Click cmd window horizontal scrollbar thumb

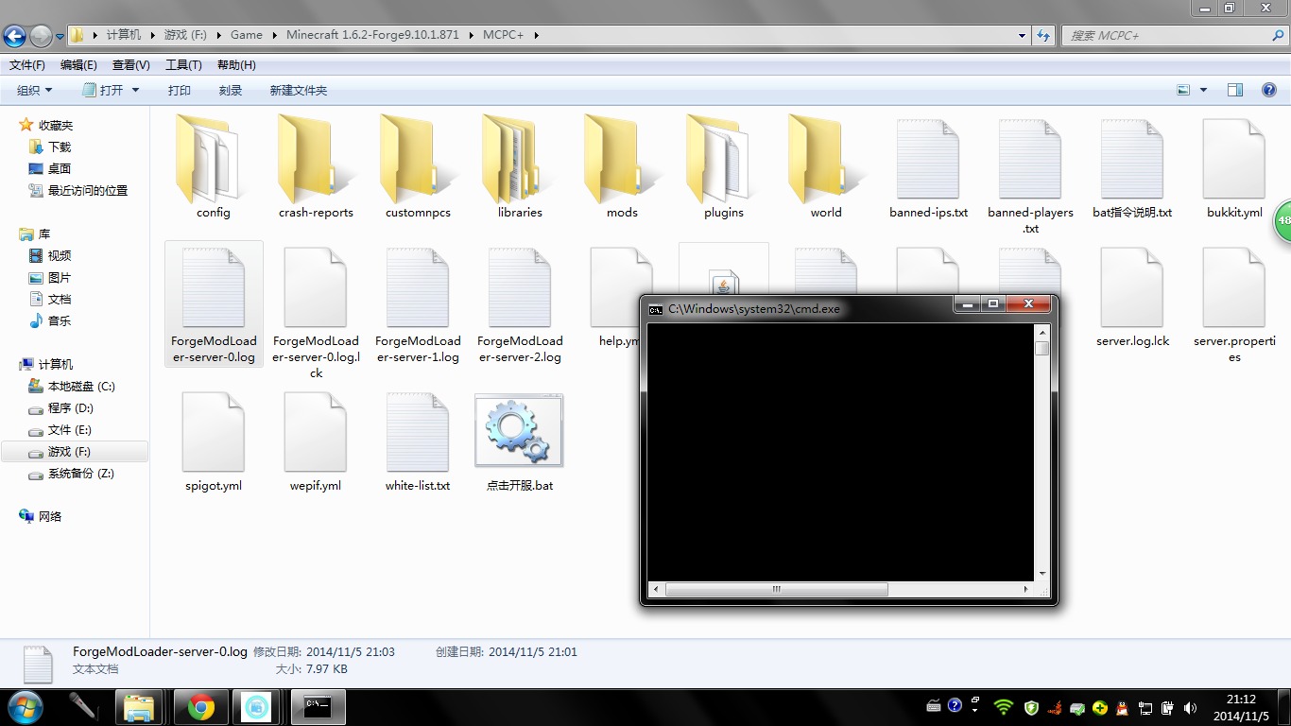tap(776, 589)
